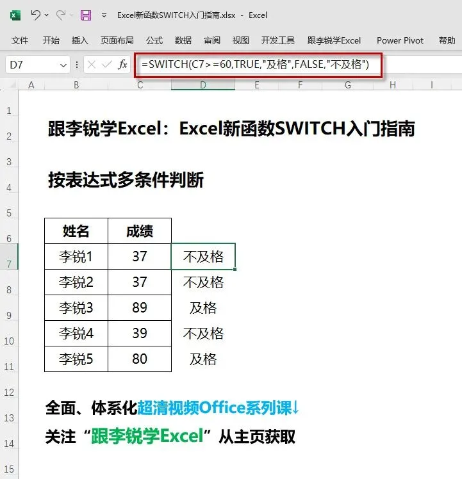Switch to the 插入 tab

coord(80,40)
